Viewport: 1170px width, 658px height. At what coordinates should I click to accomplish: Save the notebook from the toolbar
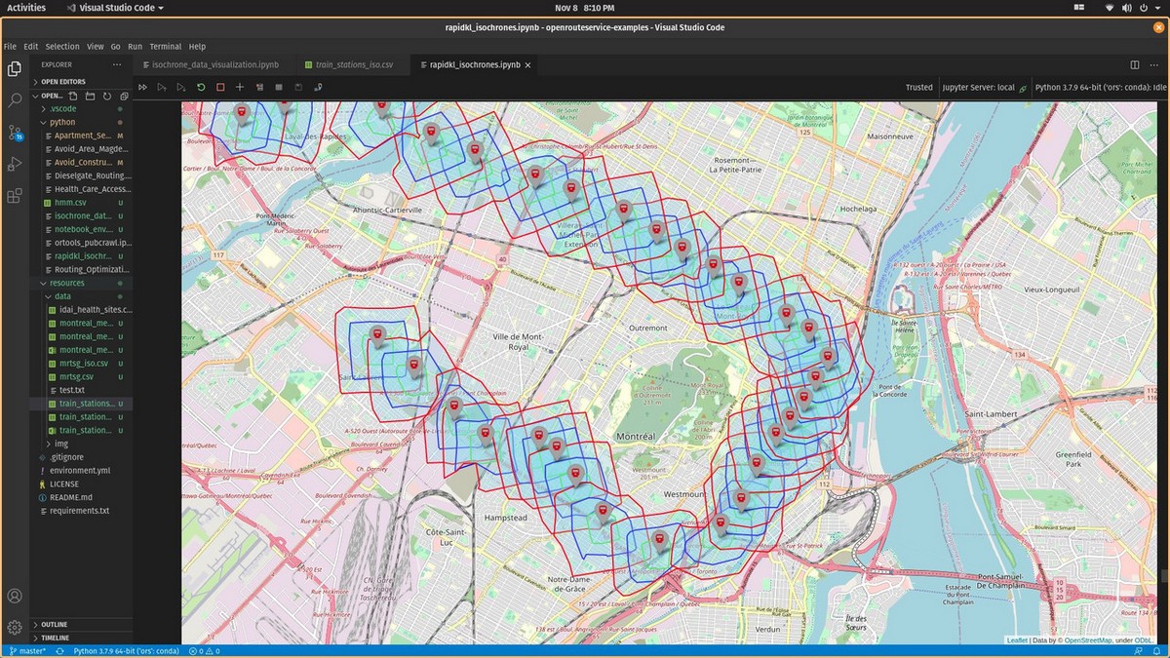298,88
